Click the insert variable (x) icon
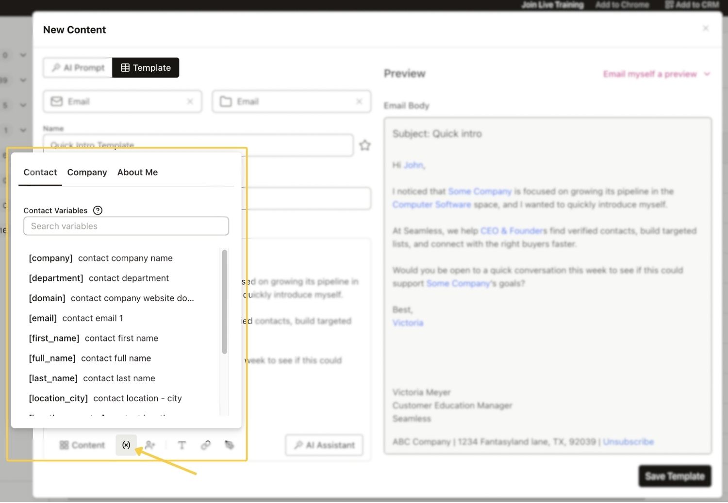The image size is (728, 503). [x=126, y=445]
